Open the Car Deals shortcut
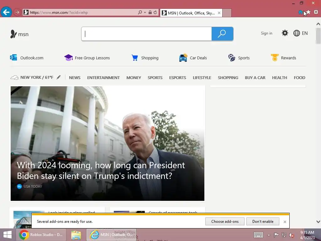Viewport: 321px width, 241px height. click(193, 58)
